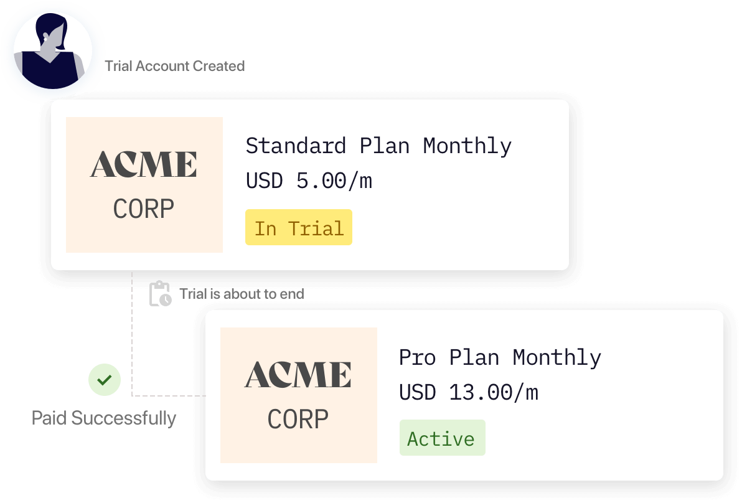Click the USD 13.00/m price
The width and height of the screenshot is (742, 503).
[x=468, y=392]
